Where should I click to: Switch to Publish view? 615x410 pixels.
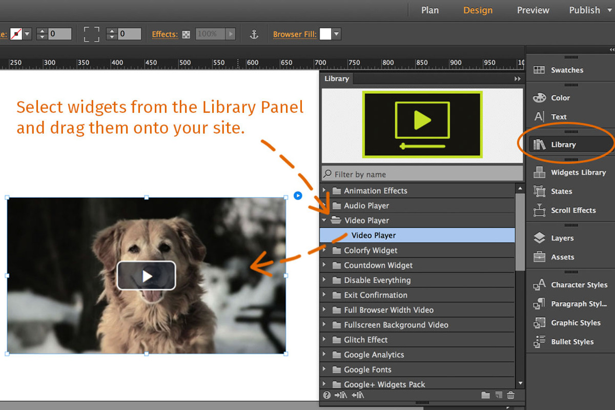(584, 10)
